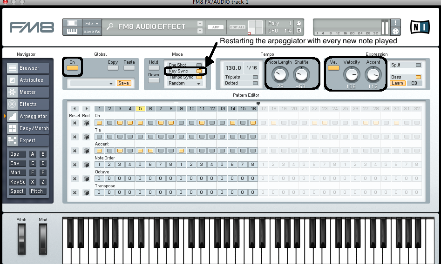The image size is (441, 264).
Task: Click the magnifier search icon beside preset name
Action: (110, 26)
